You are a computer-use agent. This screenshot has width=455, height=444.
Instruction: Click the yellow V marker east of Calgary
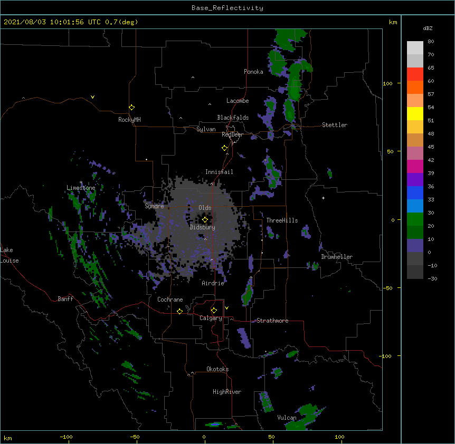click(x=226, y=308)
